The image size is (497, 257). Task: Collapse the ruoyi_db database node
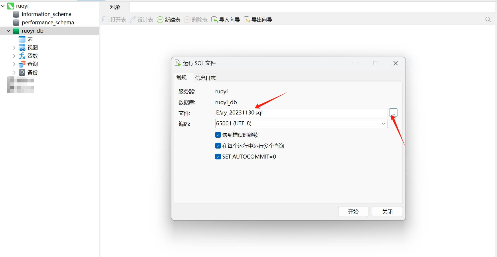click(9, 31)
